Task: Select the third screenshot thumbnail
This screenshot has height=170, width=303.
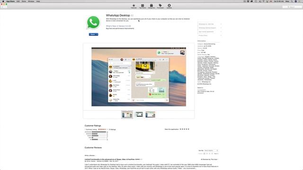Action: 151,114
